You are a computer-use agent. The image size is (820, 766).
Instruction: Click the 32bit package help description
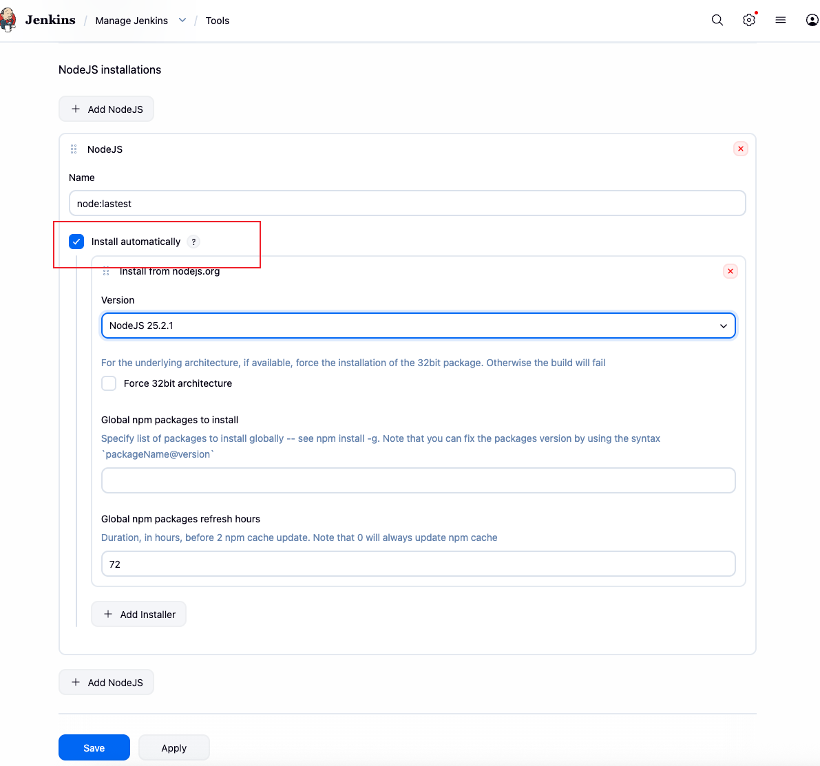[x=353, y=363]
